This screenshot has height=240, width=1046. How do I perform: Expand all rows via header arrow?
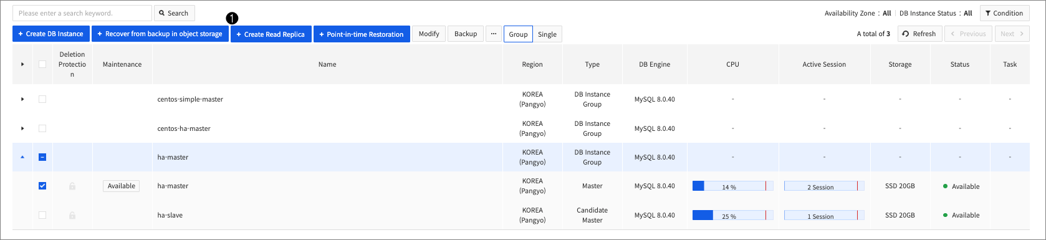[22, 64]
